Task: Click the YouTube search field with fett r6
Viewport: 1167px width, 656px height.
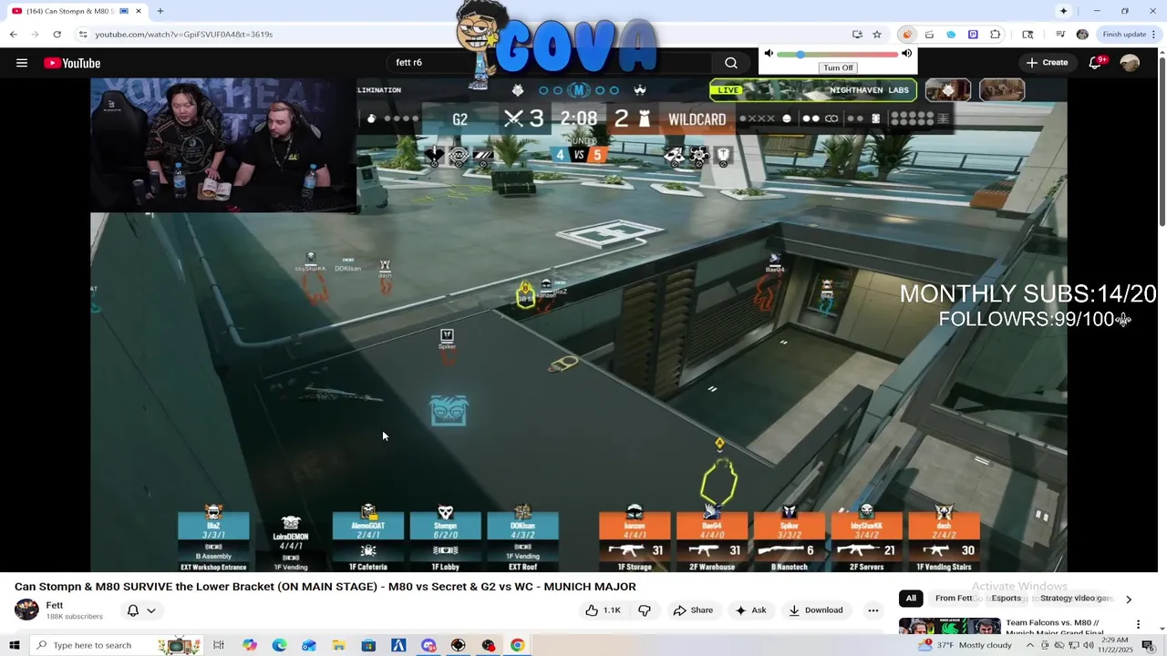Action: (x=547, y=63)
